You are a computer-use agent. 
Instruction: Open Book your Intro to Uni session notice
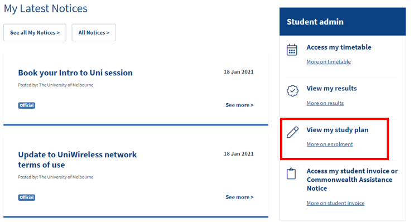(x=75, y=73)
